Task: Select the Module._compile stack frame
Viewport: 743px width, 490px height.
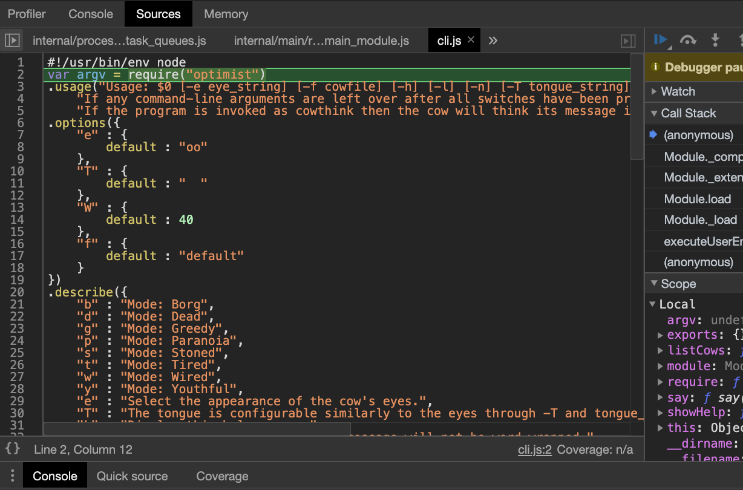Action: pyautogui.click(x=695, y=157)
